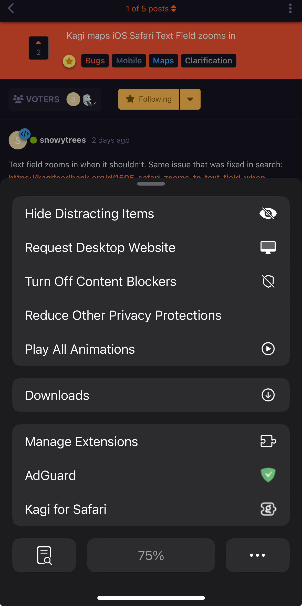Select Reduce Other Privacy Protections
302x606 pixels.
click(151, 315)
